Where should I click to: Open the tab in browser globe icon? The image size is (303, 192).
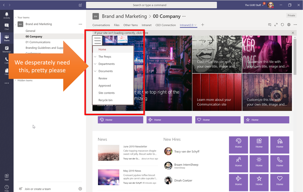289,25
